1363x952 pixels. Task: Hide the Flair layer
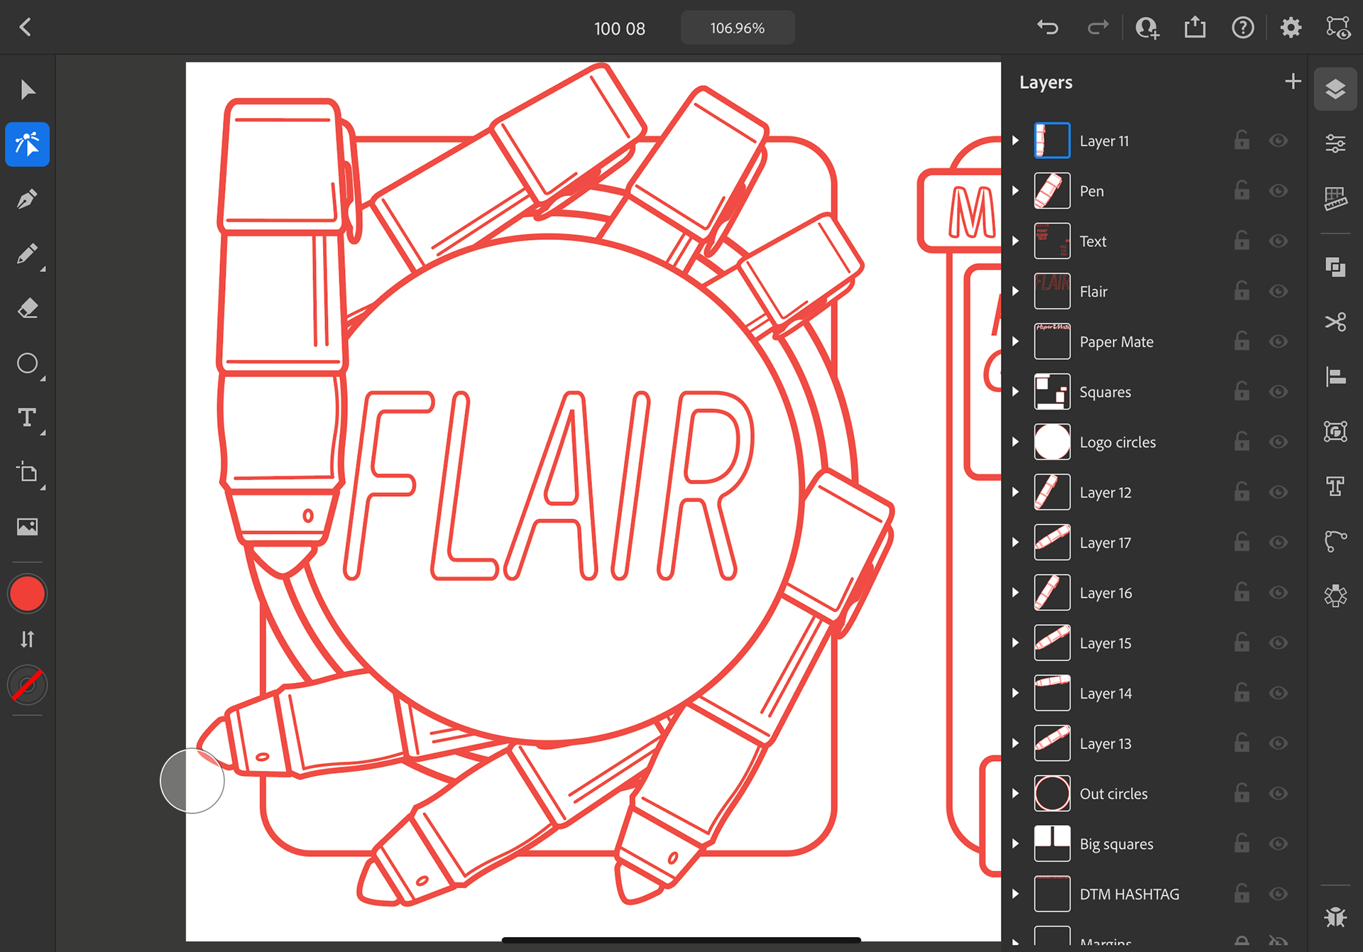tap(1279, 291)
